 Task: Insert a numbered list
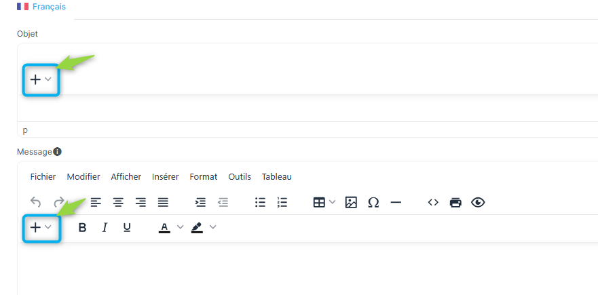[x=282, y=202]
